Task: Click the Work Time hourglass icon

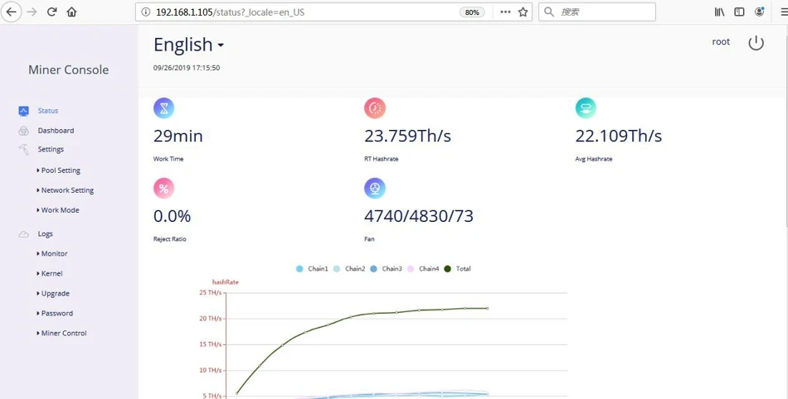Action: 164,108
